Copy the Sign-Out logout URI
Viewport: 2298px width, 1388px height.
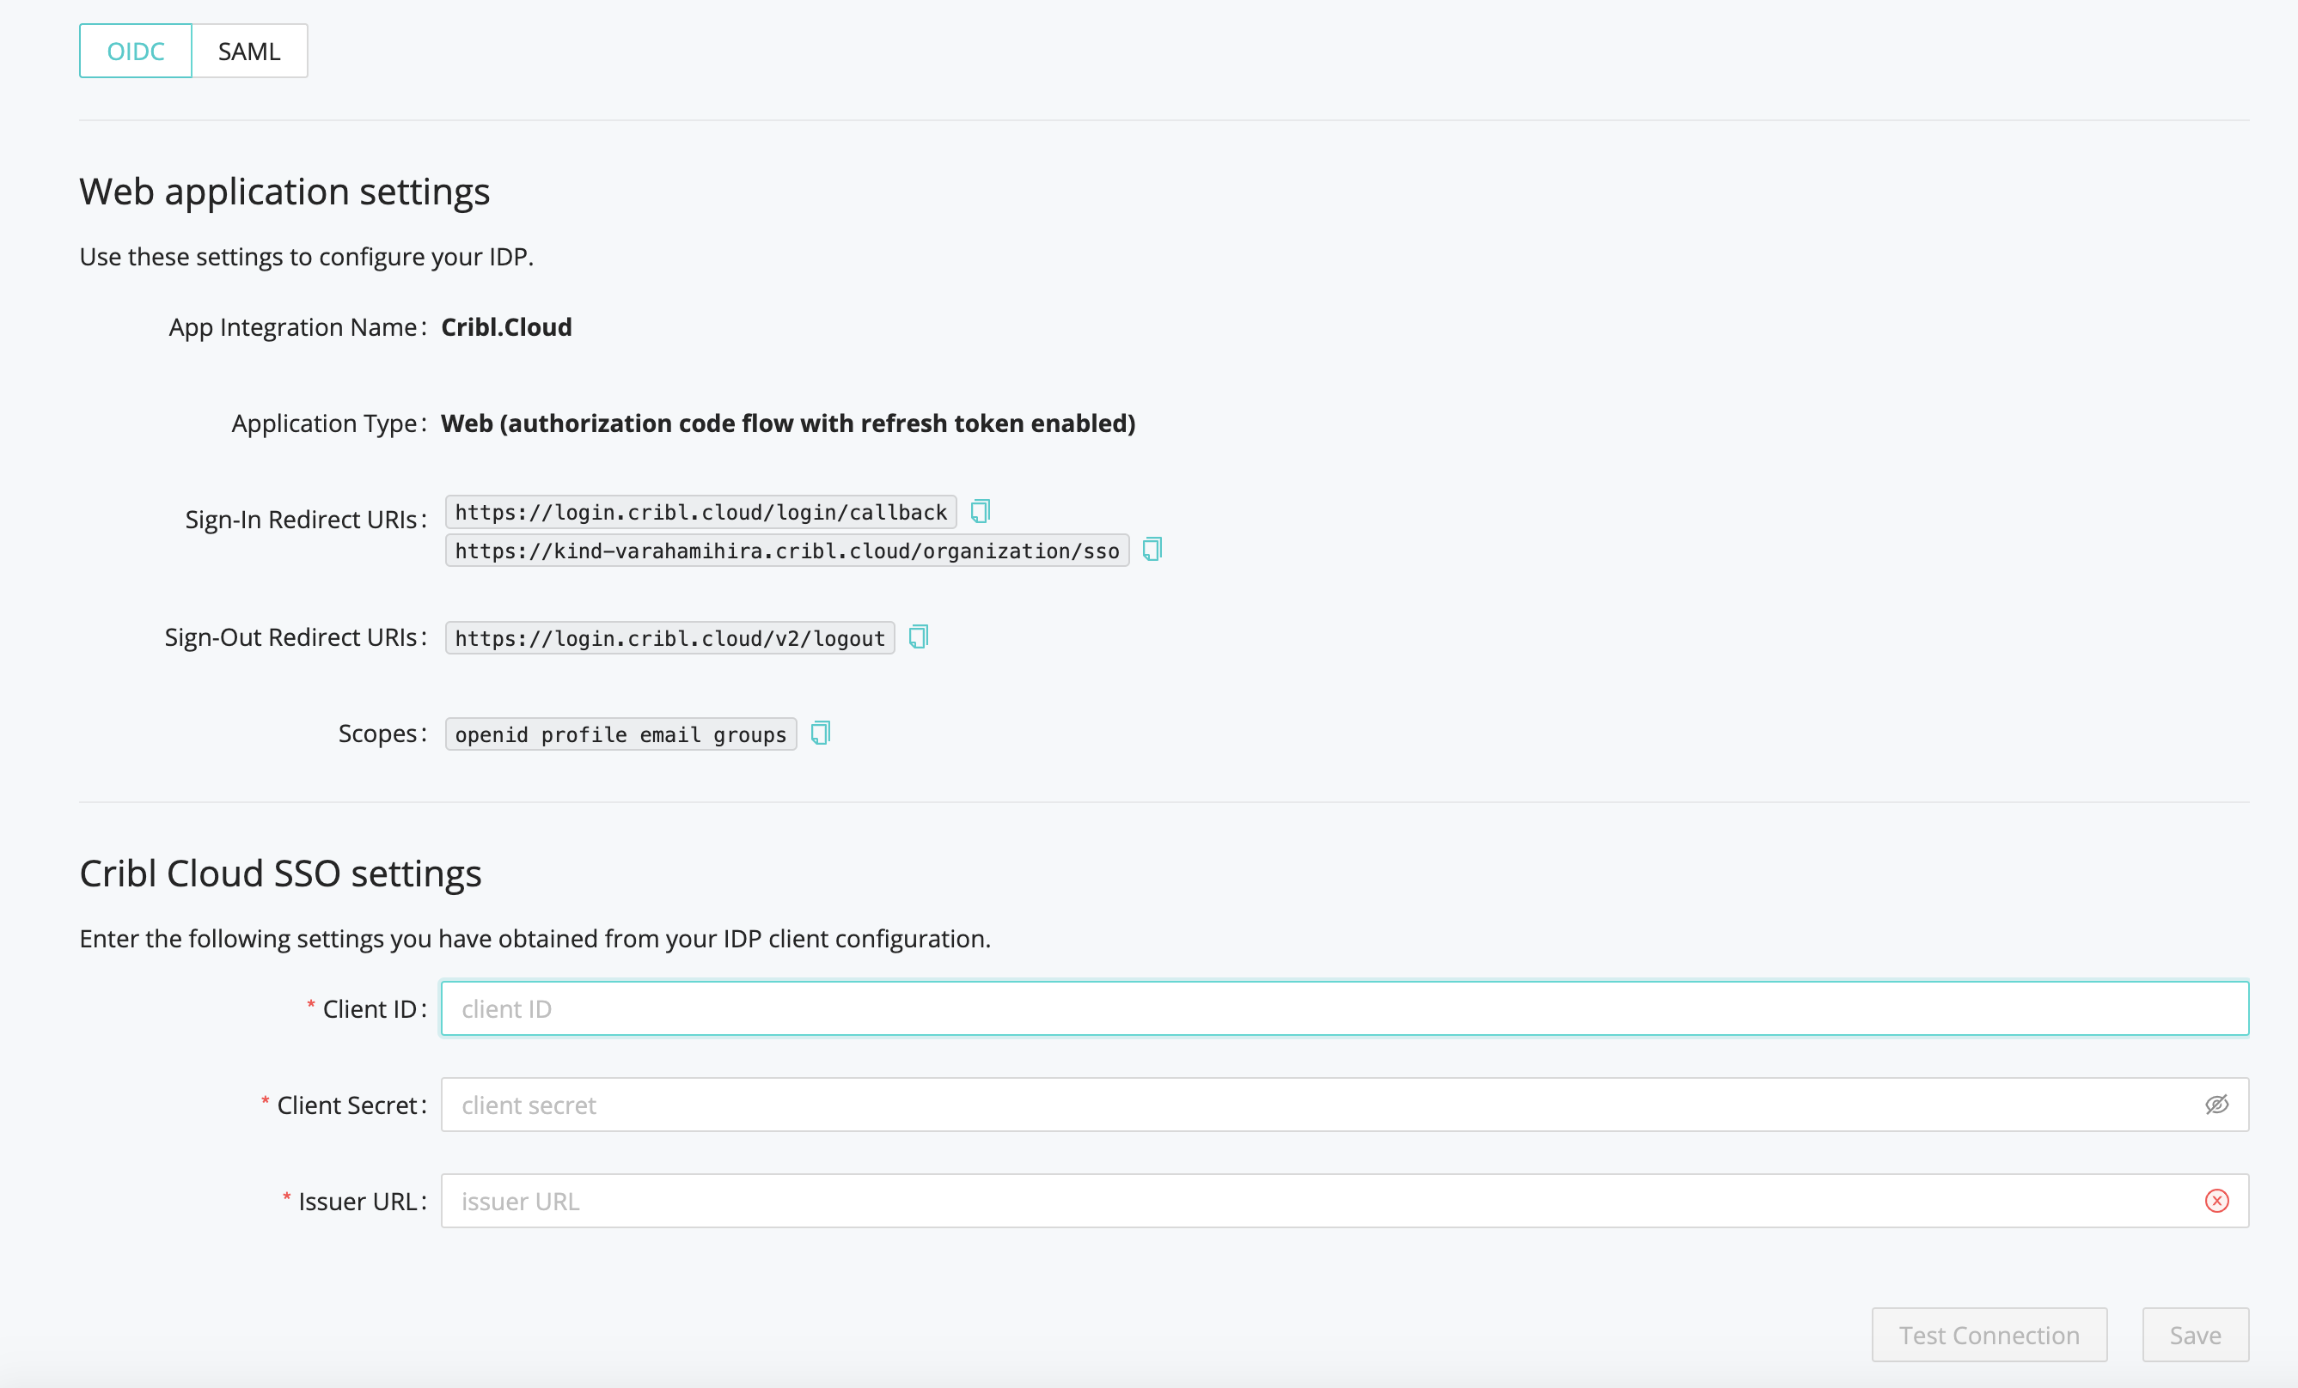coord(919,636)
